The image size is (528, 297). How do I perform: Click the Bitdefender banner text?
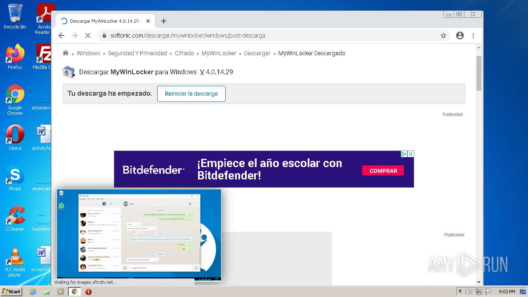click(269, 169)
